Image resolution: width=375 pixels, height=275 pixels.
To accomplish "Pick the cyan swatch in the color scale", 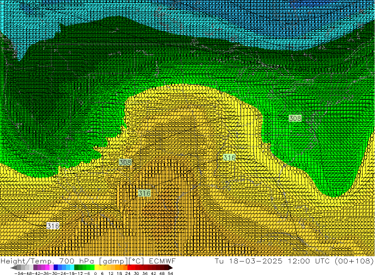I will pos(72,267).
